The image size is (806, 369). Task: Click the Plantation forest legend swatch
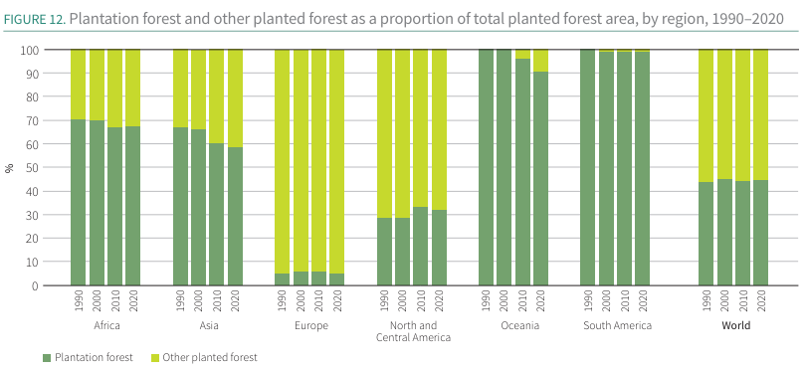tap(47, 357)
